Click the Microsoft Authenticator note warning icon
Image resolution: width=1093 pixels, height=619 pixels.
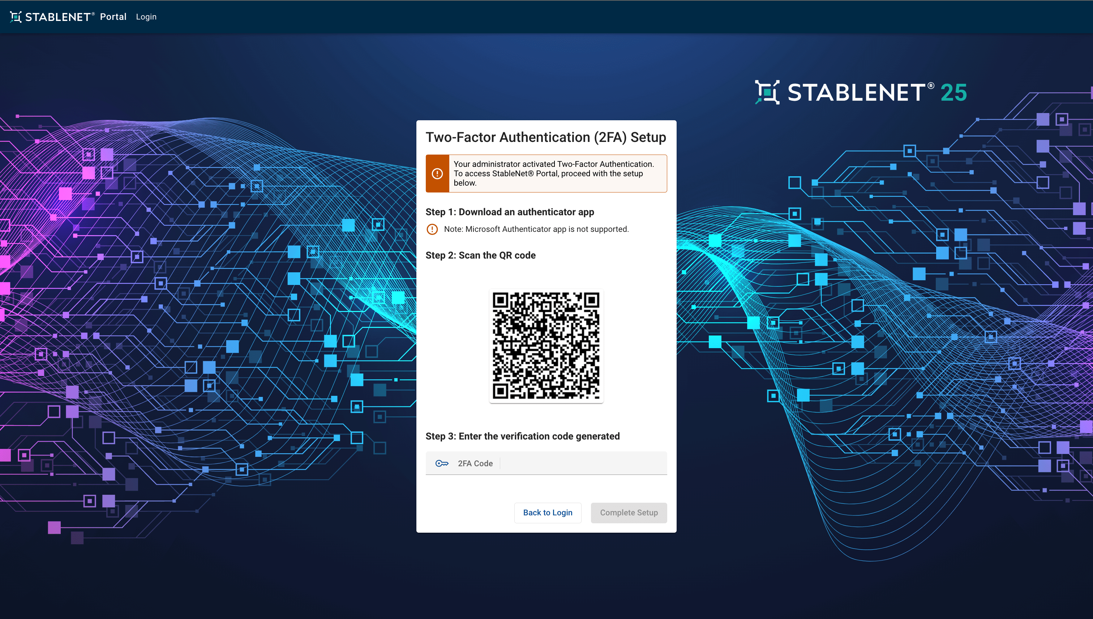pyautogui.click(x=432, y=229)
